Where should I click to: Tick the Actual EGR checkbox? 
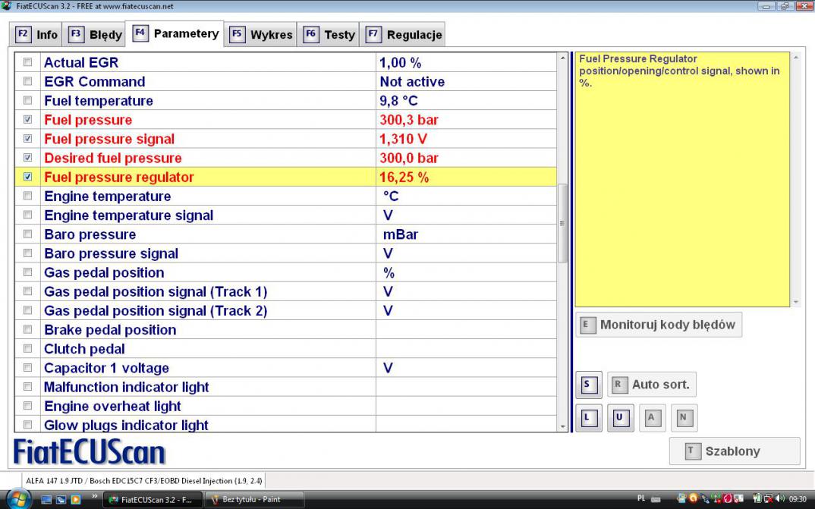tap(28, 62)
